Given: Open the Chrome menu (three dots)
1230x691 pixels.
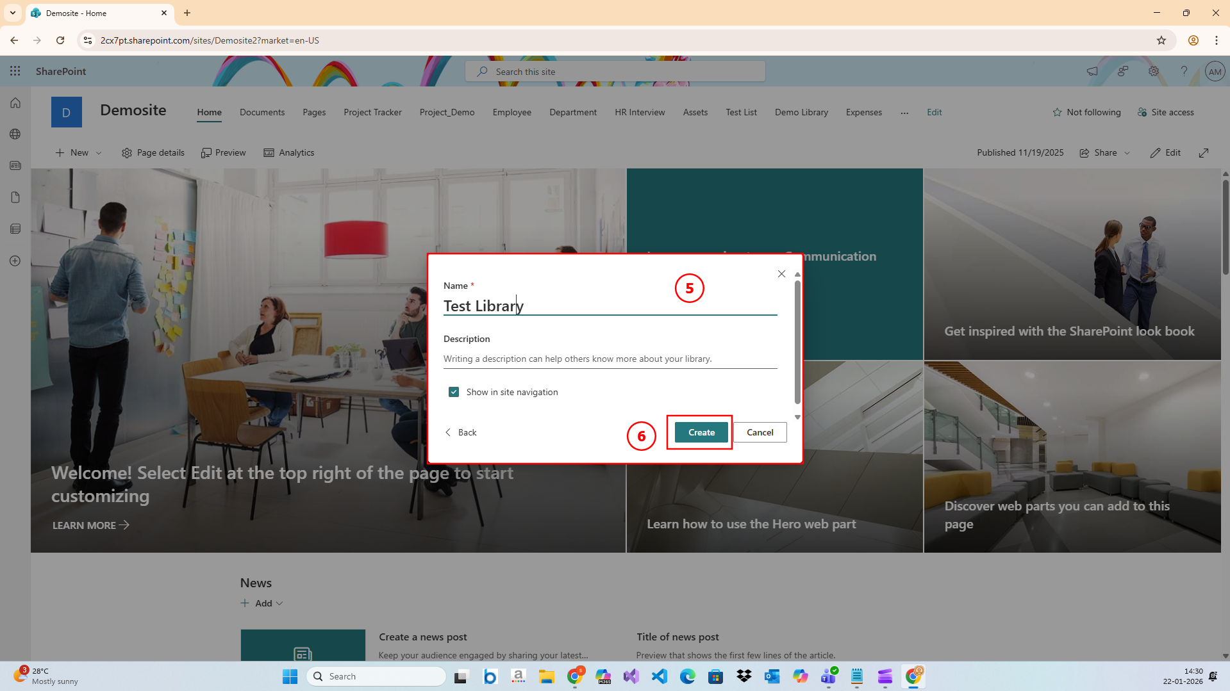Looking at the screenshot, I should click(1217, 40).
